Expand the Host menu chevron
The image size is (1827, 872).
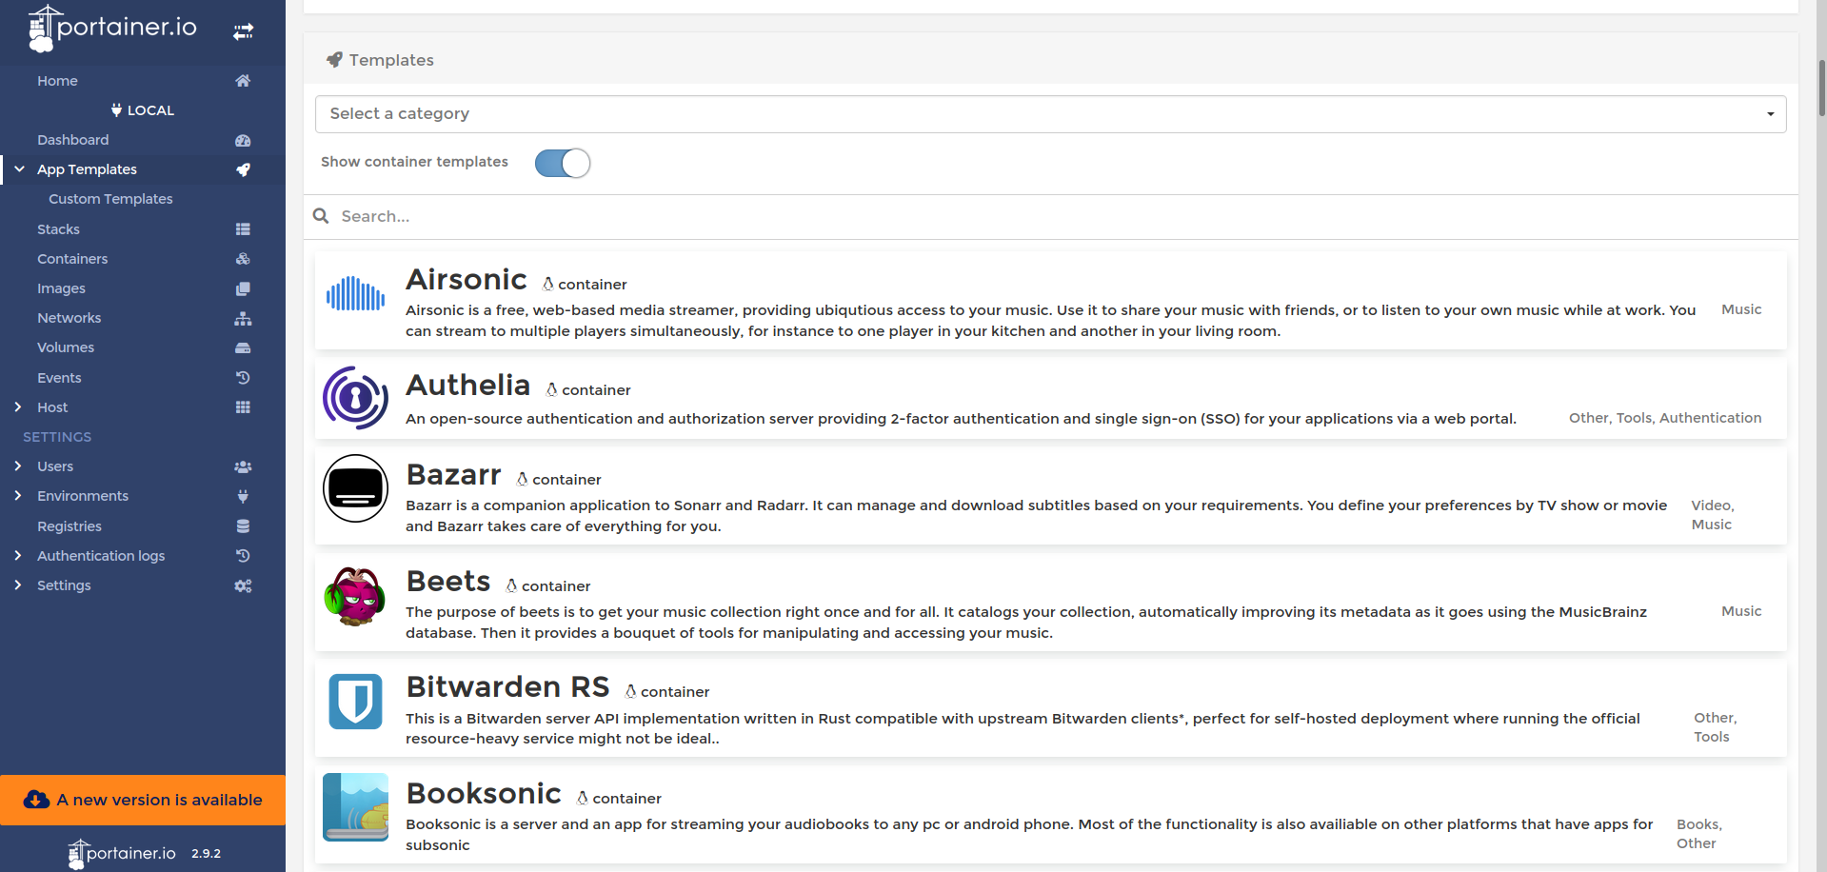pyautogui.click(x=18, y=407)
